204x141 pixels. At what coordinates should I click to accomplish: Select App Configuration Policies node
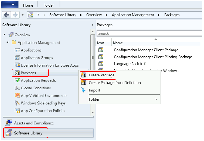43,110
